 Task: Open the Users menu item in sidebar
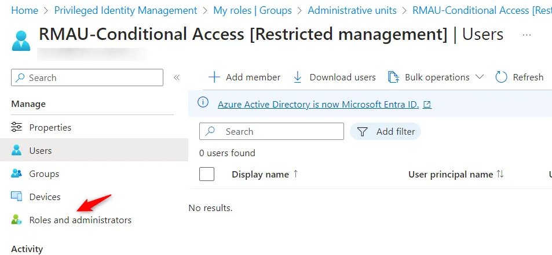[x=41, y=151]
